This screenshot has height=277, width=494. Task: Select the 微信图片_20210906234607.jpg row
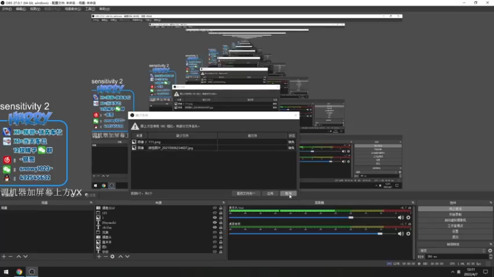tap(213, 148)
